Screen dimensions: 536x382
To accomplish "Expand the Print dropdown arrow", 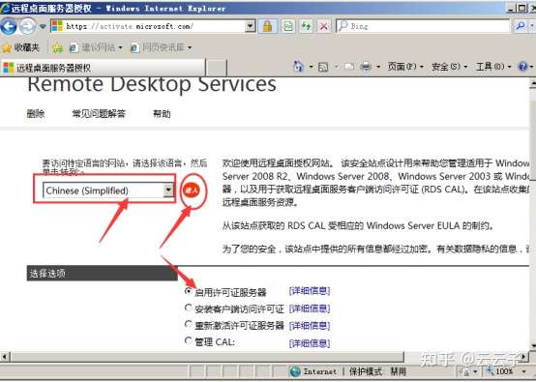I will 378,67.
